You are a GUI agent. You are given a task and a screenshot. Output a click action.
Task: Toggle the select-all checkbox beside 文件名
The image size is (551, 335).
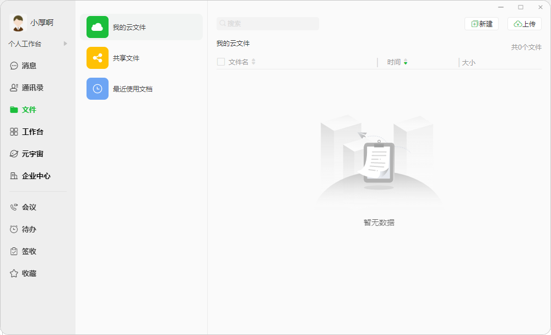[x=221, y=62]
